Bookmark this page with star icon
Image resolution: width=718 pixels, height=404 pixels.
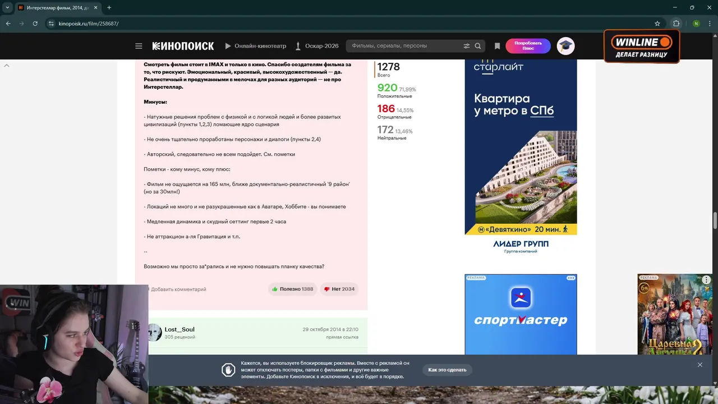click(657, 24)
